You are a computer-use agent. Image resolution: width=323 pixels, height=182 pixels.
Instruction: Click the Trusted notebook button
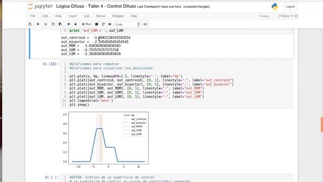point(264,16)
